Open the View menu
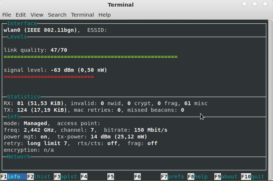Screen dimensions: 273x181 [37, 15]
